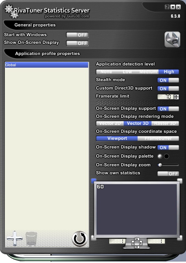Turn off Stealth mode
This screenshot has height=263, width=186.
click(x=168, y=80)
